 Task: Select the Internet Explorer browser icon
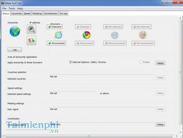pos(58,35)
